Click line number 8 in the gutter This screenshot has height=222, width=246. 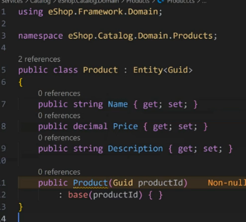3,127
